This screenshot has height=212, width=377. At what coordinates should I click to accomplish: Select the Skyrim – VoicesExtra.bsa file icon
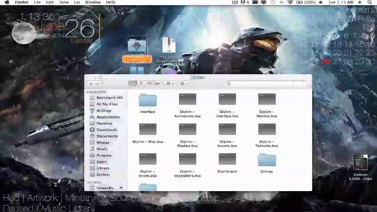click(187, 159)
